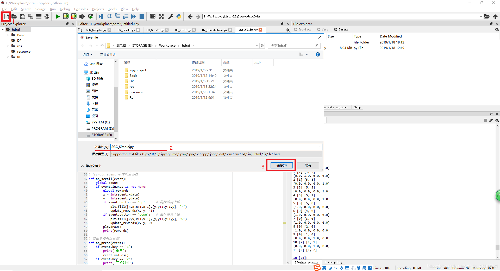Click the 保存(S) save button
Viewport: 500px width, 271px height.
click(282, 165)
